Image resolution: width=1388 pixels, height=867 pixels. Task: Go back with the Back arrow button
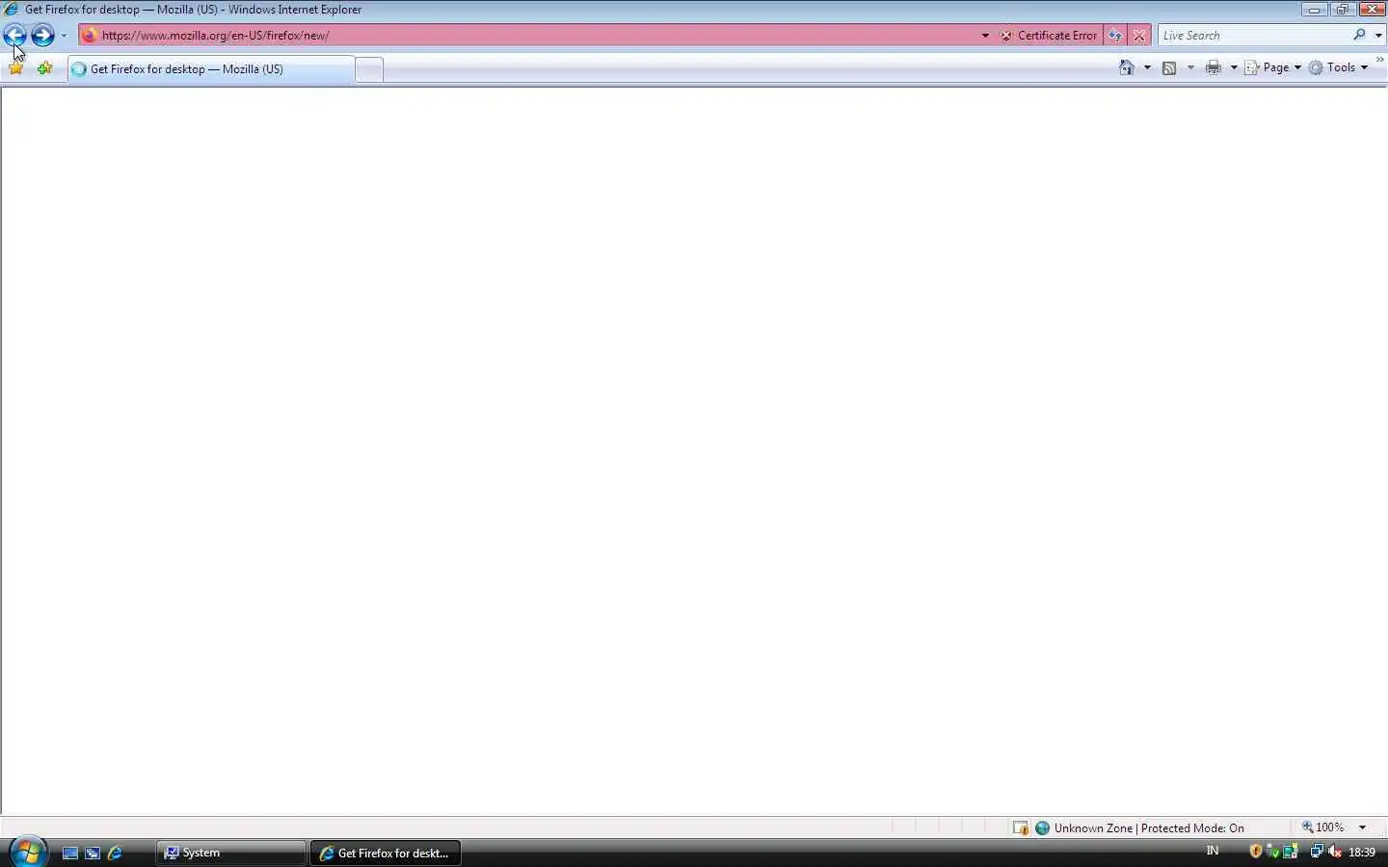(14, 36)
